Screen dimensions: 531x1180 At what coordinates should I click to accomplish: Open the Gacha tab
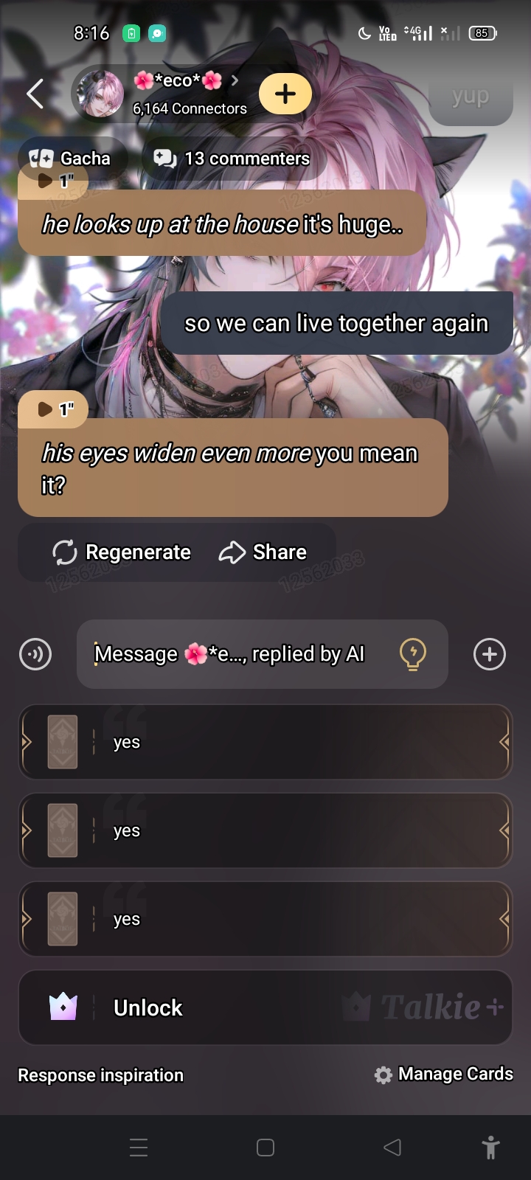[x=72, y=159]
